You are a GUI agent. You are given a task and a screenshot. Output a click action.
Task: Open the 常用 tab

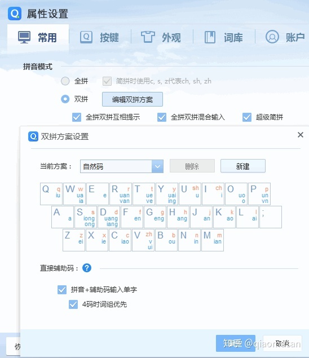click(x=38, y=37)
